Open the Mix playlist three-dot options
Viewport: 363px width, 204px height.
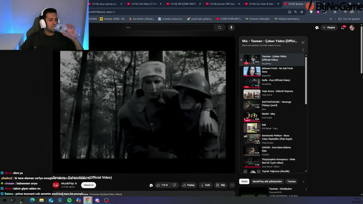point(303,50)
